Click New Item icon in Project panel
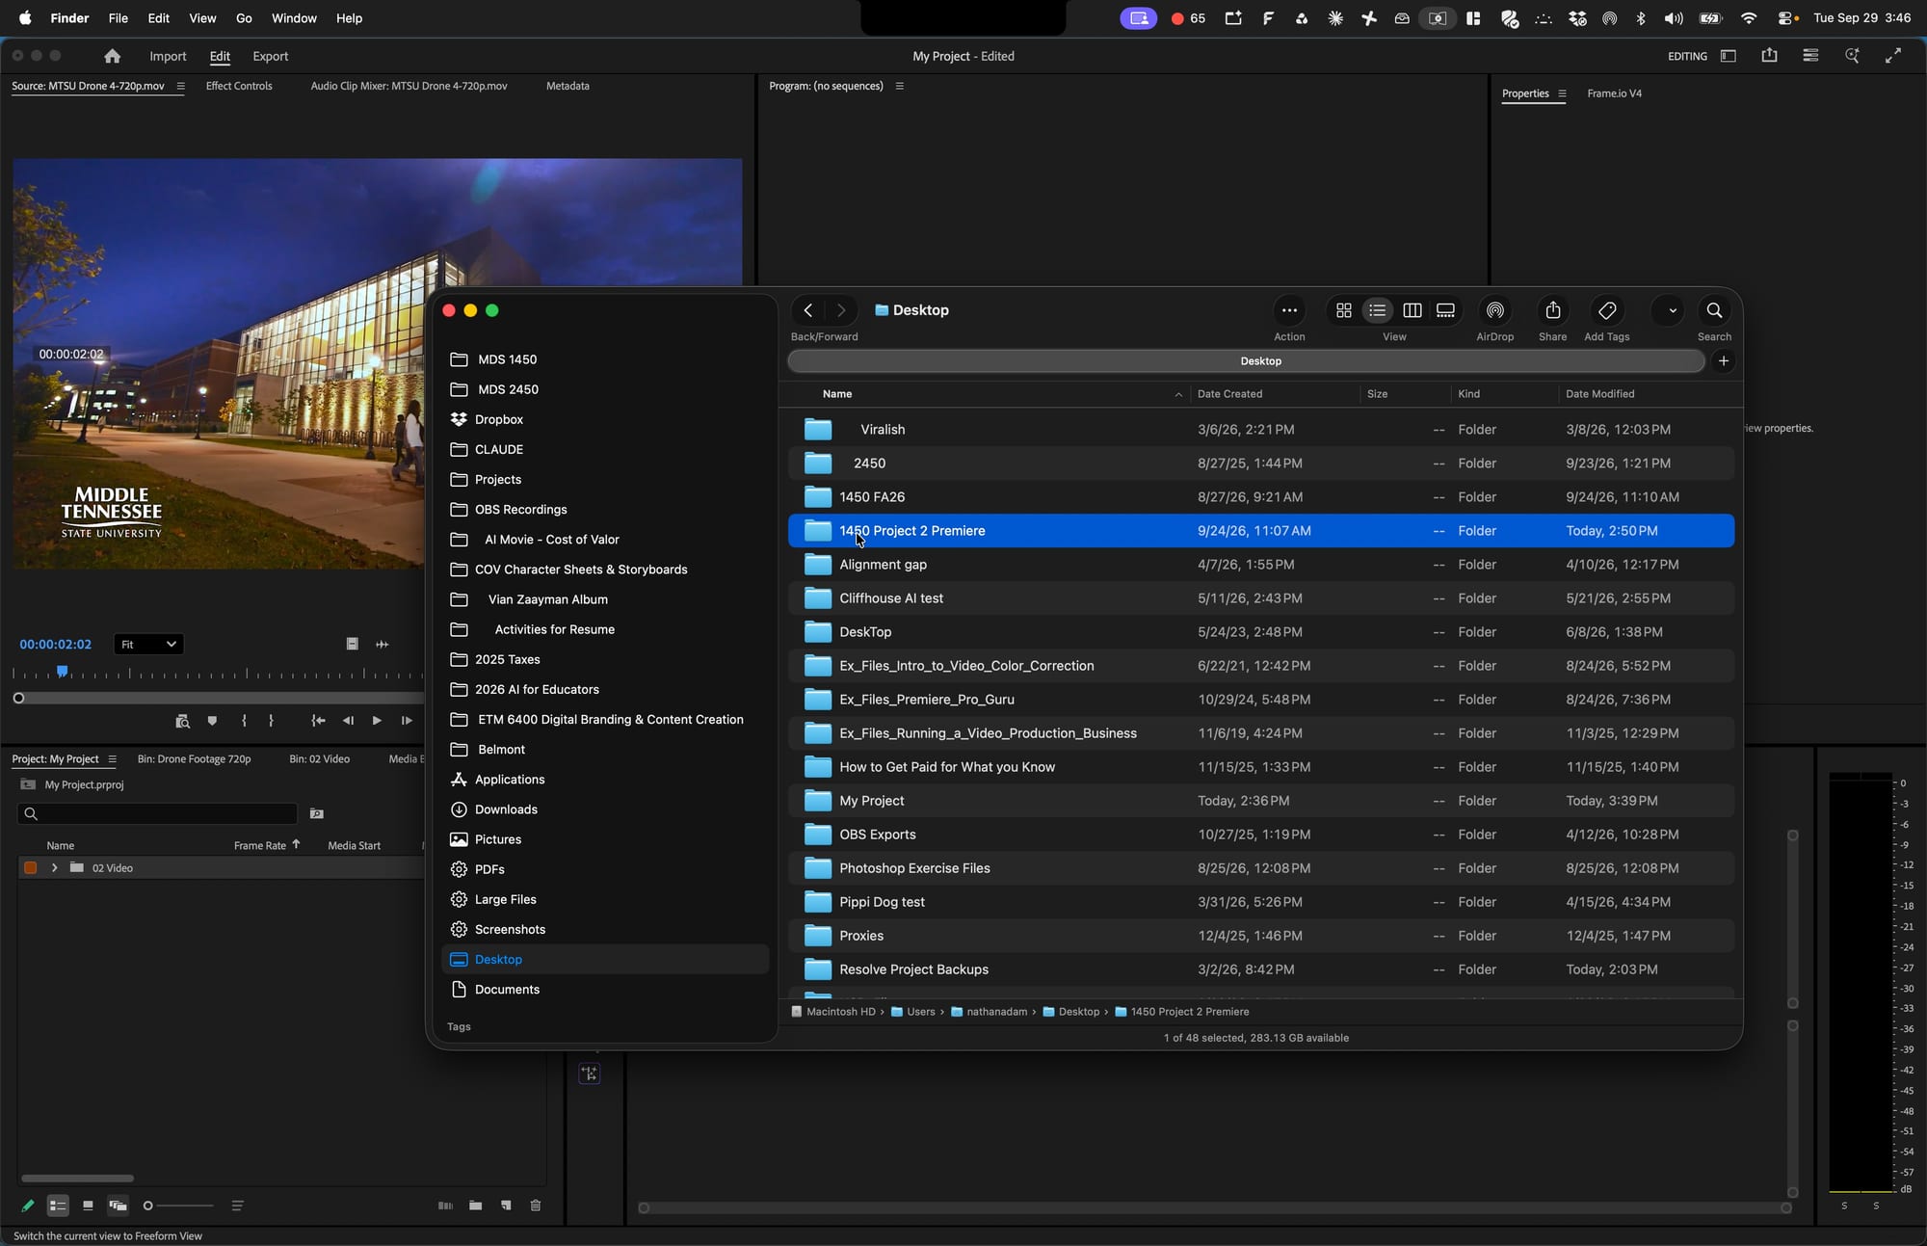This screenshot has height=1246, width=1927. [506, 1206]
